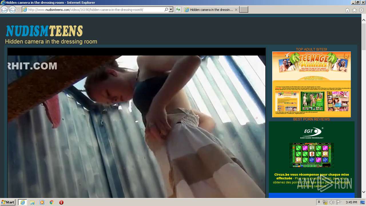Click the Home house icon

(347, 10)
